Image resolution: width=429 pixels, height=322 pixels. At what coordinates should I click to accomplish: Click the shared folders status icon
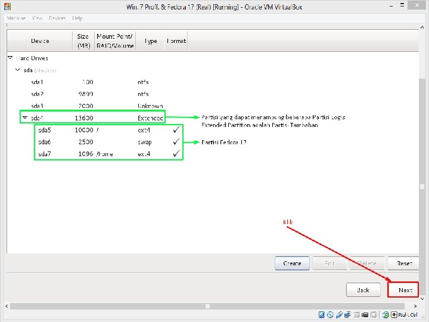[x=356, y=315]
